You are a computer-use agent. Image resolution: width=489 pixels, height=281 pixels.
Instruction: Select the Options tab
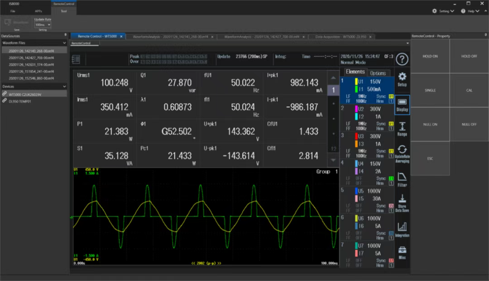[378, 73]
